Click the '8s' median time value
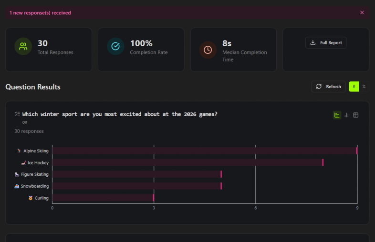This screenshot has width=375, height=242. pos(227,43)
